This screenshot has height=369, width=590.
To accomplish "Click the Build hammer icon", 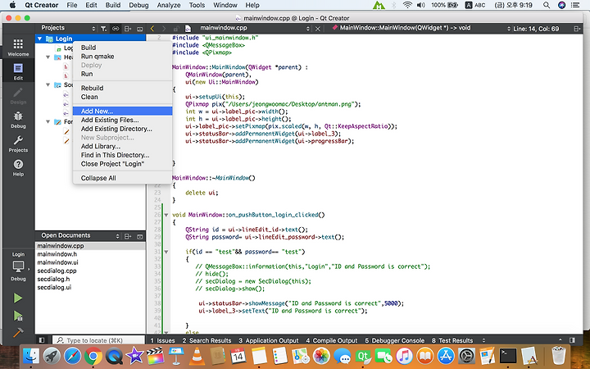I will tap(18, 332).
